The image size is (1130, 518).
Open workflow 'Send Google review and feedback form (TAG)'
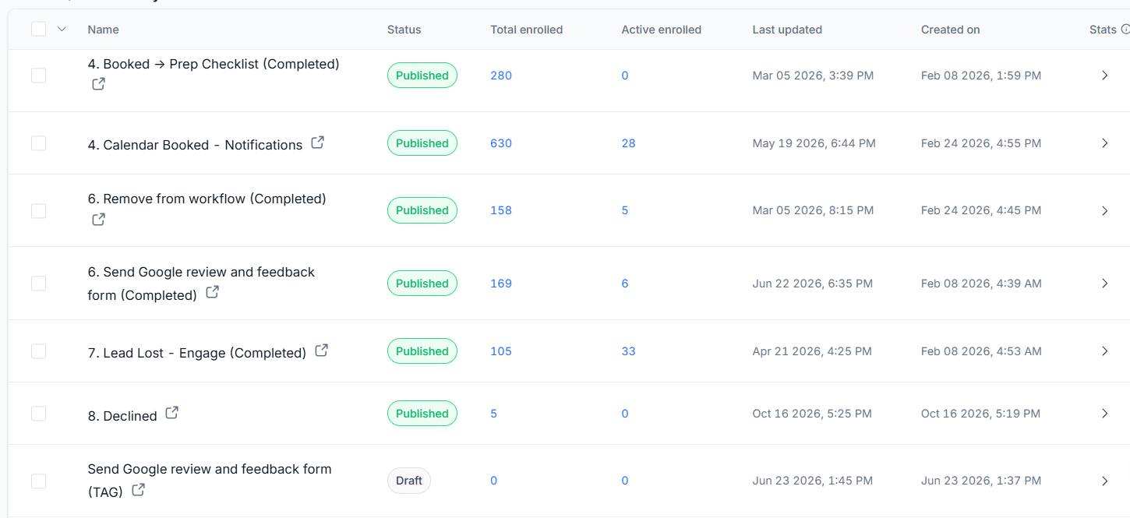tap(210, 480)
